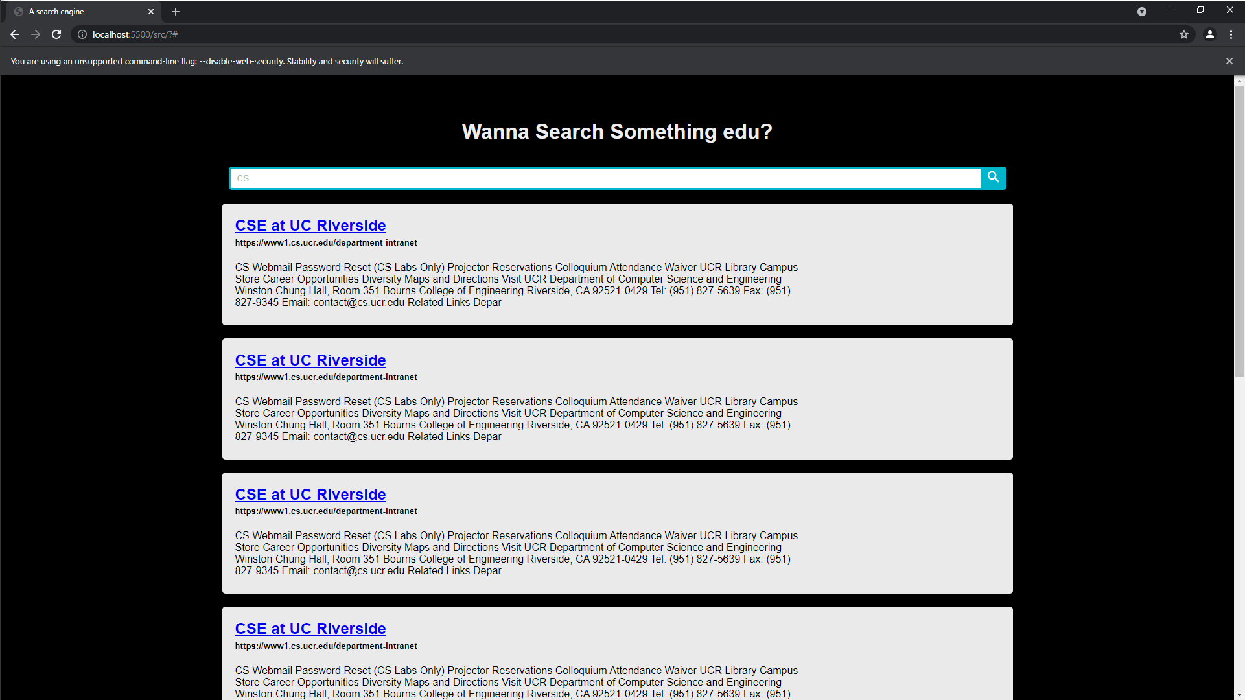Open a new tab with plus button
The width and height of the screenshot is (1245, 700).
tap(176, 12)
